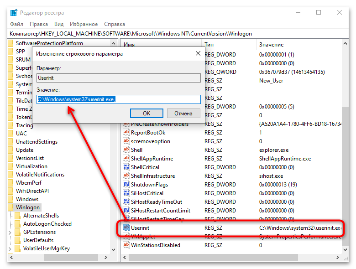Click tree pane scroll right arrow
This screenshot has height=269, width=356.
coord(105,257)
